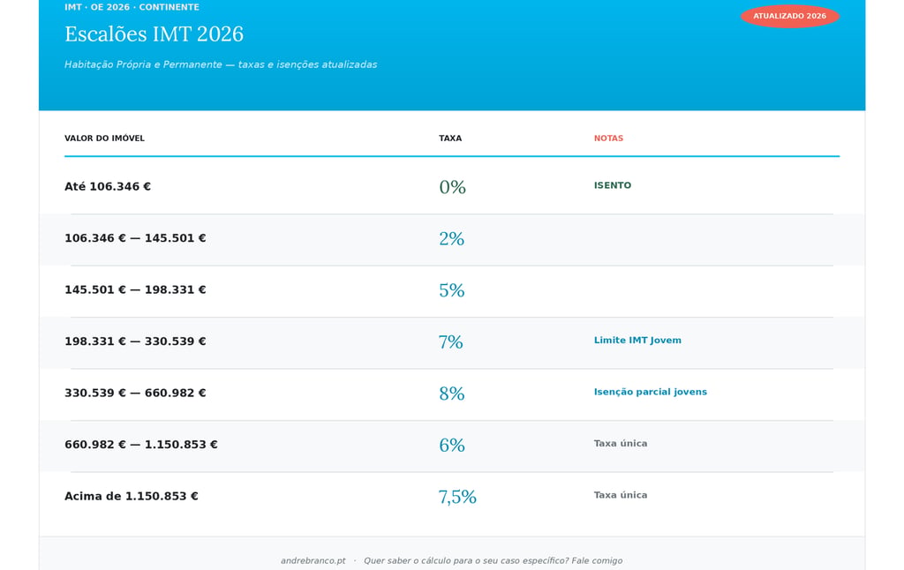Click the NOTAS column header
904x570 pixels.
pyautogui.click(x=608, y=139)
